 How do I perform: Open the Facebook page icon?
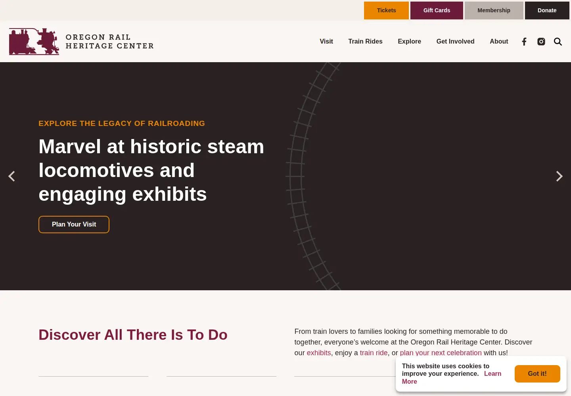pos(524,42)
